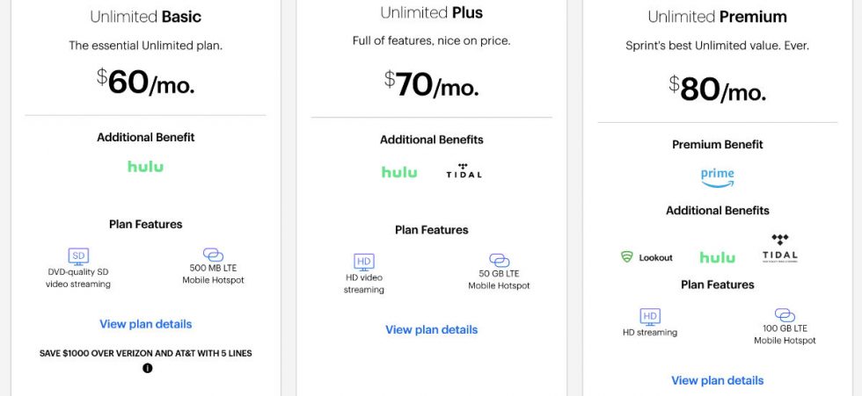
Task: Click the $80/mo. Premium price
Action: [x=717, y=89]
